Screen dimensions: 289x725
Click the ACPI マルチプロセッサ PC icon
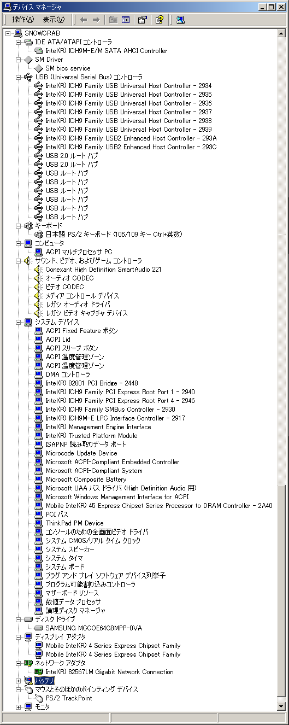pyautogui.click(x=39, y=252)
